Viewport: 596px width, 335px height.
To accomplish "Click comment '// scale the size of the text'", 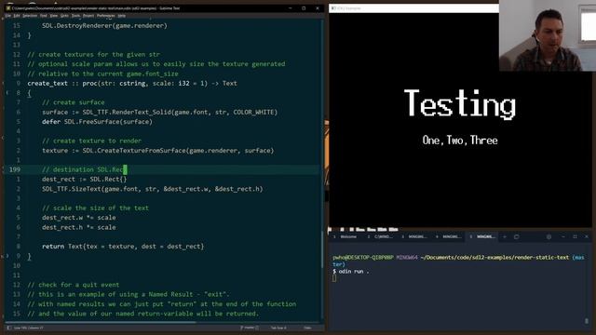I will coord(95,208).
